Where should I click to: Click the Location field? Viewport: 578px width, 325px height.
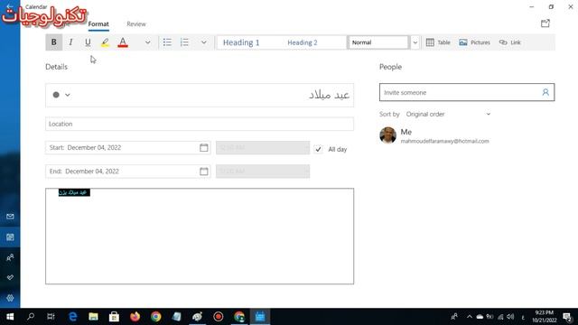click(x=200, y=124)
